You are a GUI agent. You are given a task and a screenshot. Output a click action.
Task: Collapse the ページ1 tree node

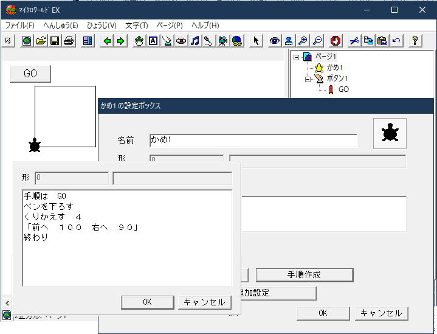296,57
